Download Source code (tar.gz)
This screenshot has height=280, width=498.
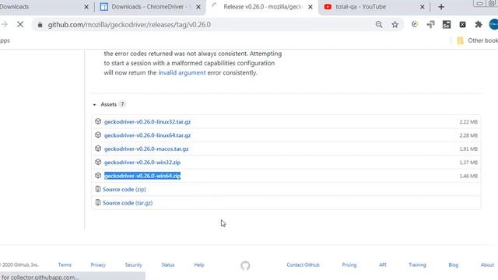[x=128, y=203]
